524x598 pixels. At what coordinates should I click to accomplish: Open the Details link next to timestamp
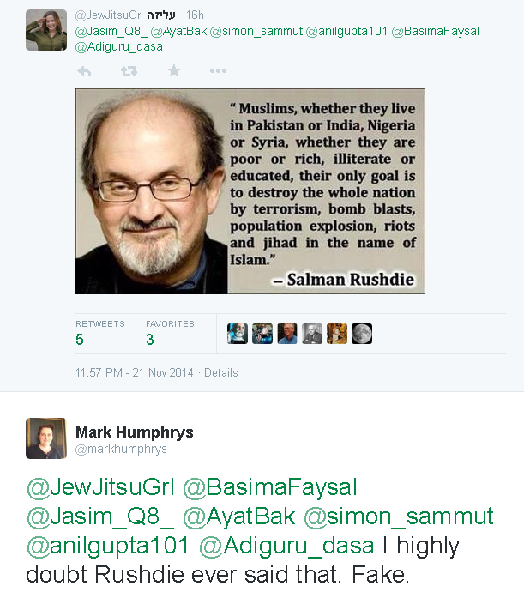click(x=221, y=372)
